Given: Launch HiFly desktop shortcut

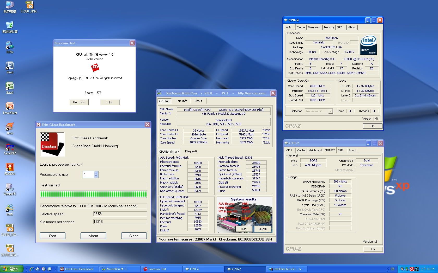Looking at the screenshot, I should 10,47.
